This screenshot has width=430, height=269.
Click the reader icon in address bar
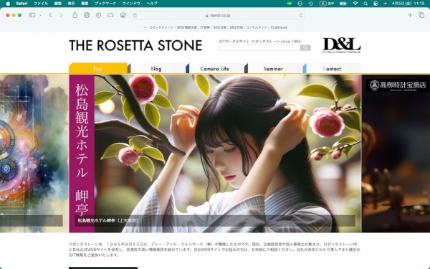tap(135, 15)
